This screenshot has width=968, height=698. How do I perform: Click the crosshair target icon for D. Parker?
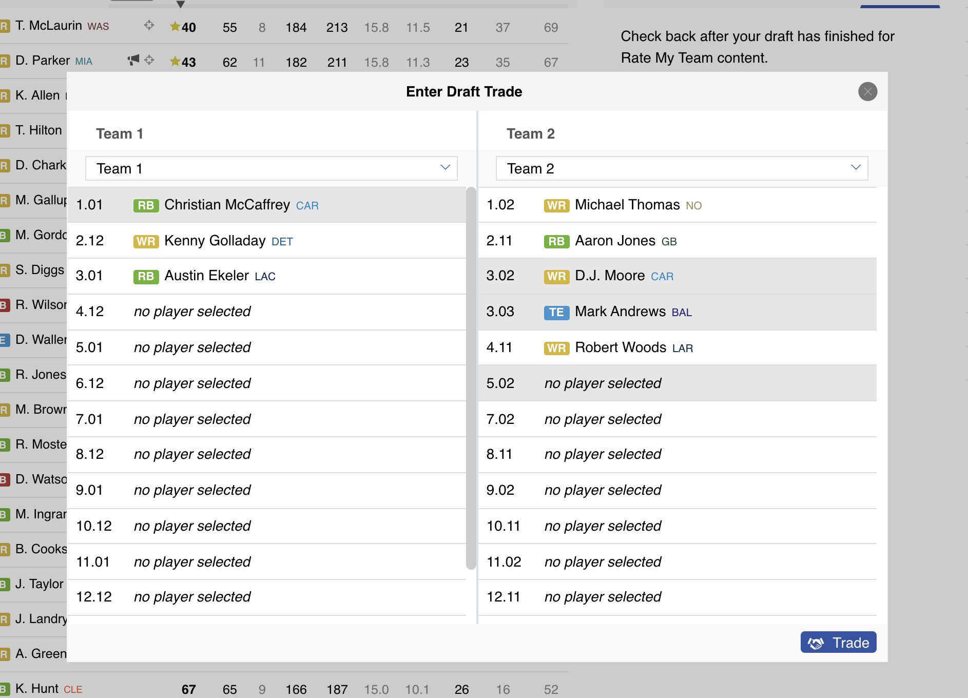(x=149, y=60)
